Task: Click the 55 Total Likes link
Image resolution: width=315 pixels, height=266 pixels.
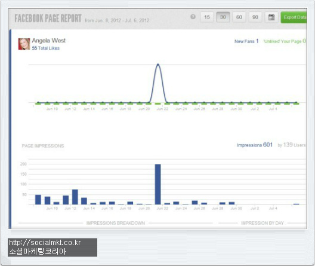Action: tap(45, 48)
